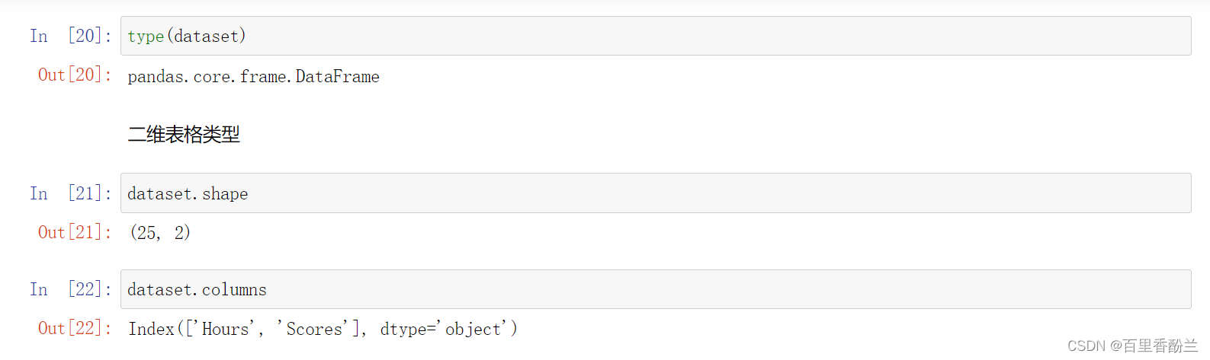Click the dtype='object' text in output
The height and width of the screenshot is (360, 1210).
pos(448,329)
